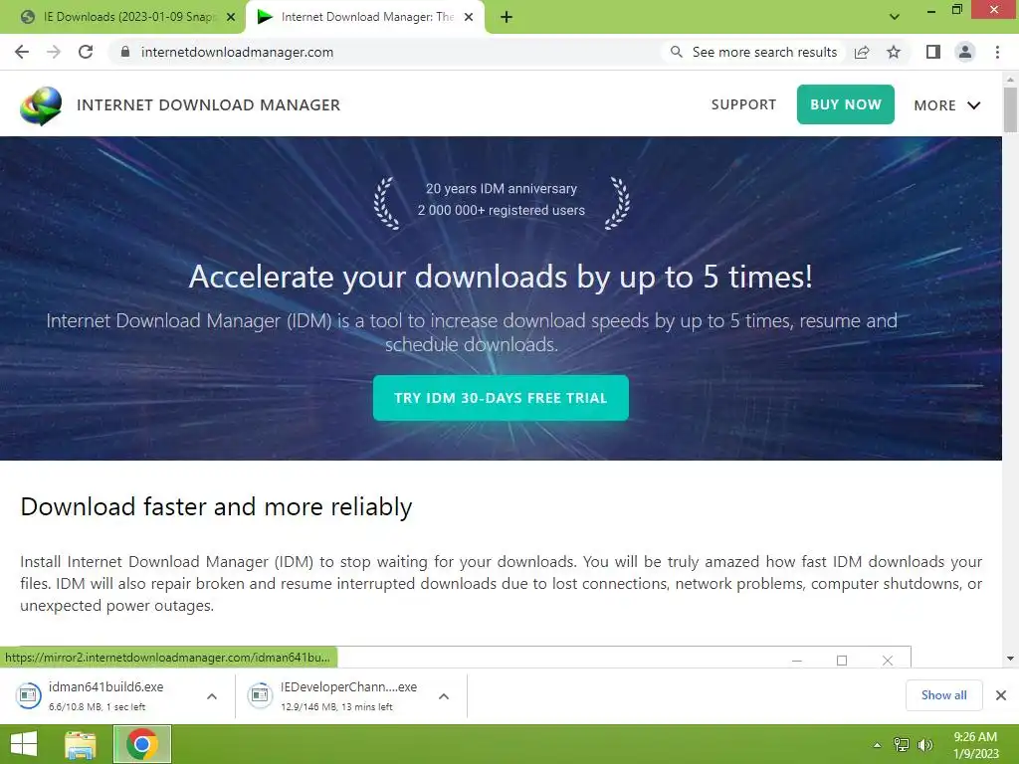1019x764 pixels.
Task: Click the IDM globe logo
Action: click(40, 105)
